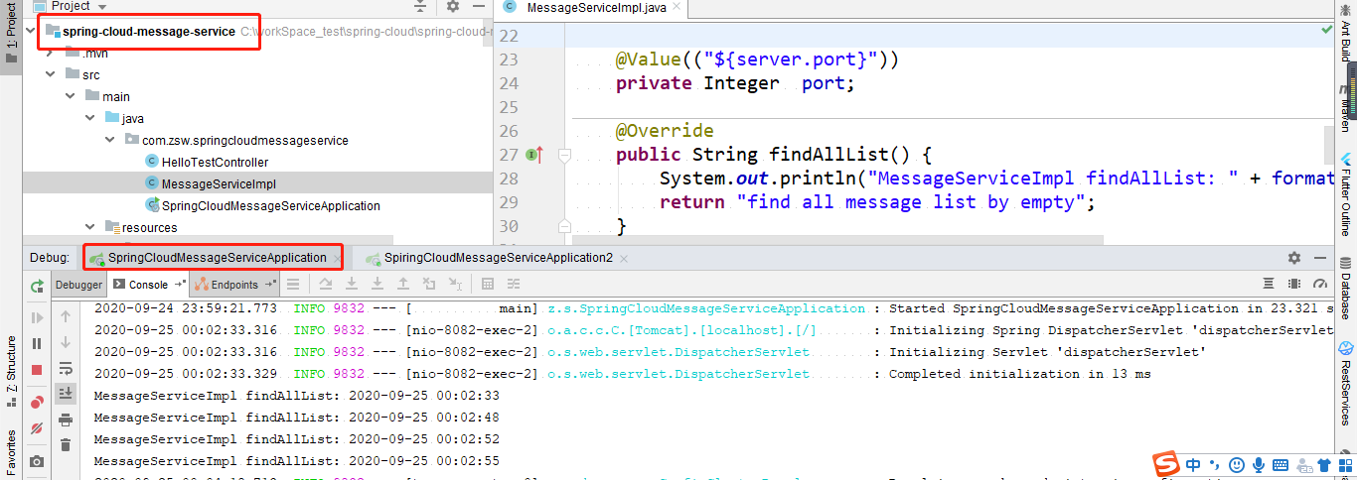Select SpiringCloudMessageServiceApplication2 debug tab
The height and width of the screenshot is (480, 1357).
pyautogui.click(x=498, y=257)
